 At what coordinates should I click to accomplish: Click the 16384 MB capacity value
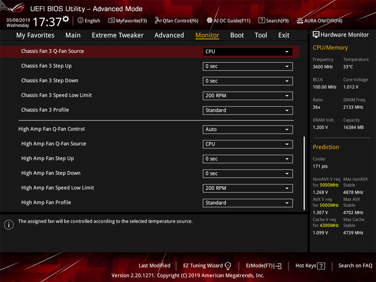(353, 127)
